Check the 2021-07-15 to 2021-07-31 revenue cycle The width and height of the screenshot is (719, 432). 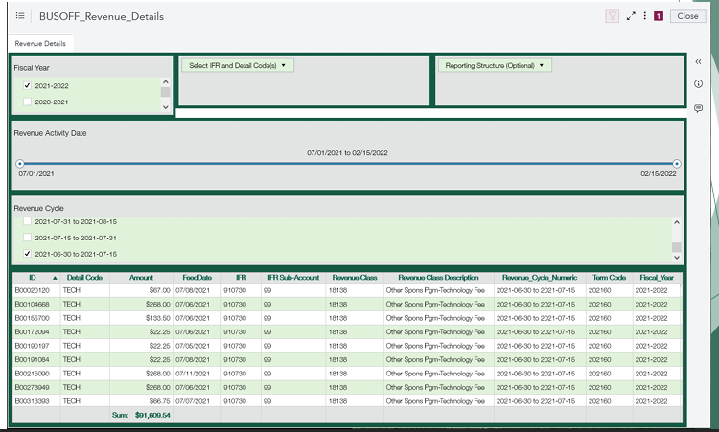[27, 238]
